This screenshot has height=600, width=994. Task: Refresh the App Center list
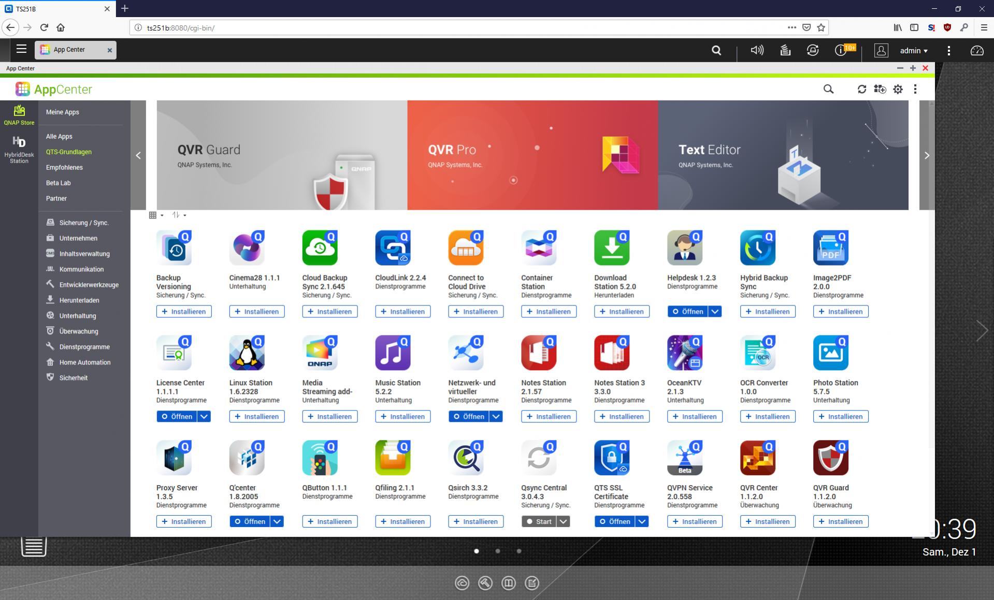pyautogui.click(x=862, y=89)
